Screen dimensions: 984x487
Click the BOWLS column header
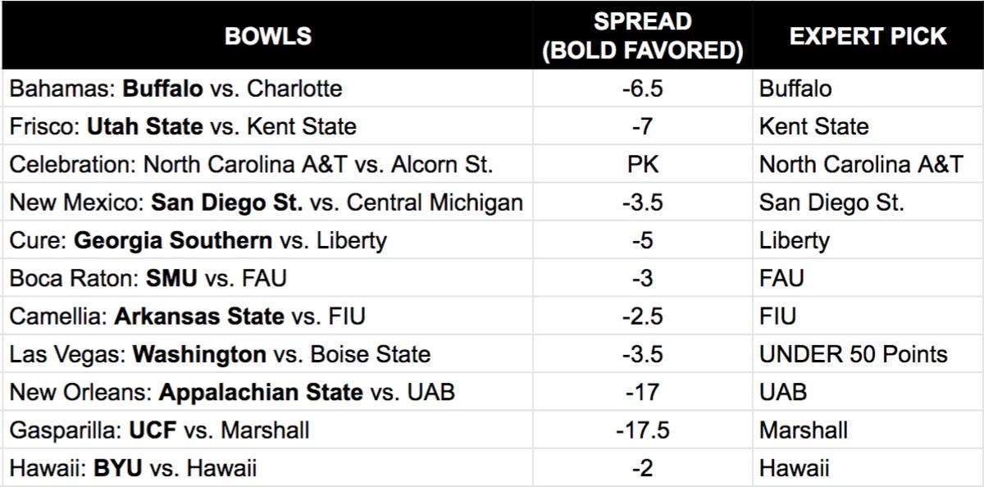click(267, 36)
